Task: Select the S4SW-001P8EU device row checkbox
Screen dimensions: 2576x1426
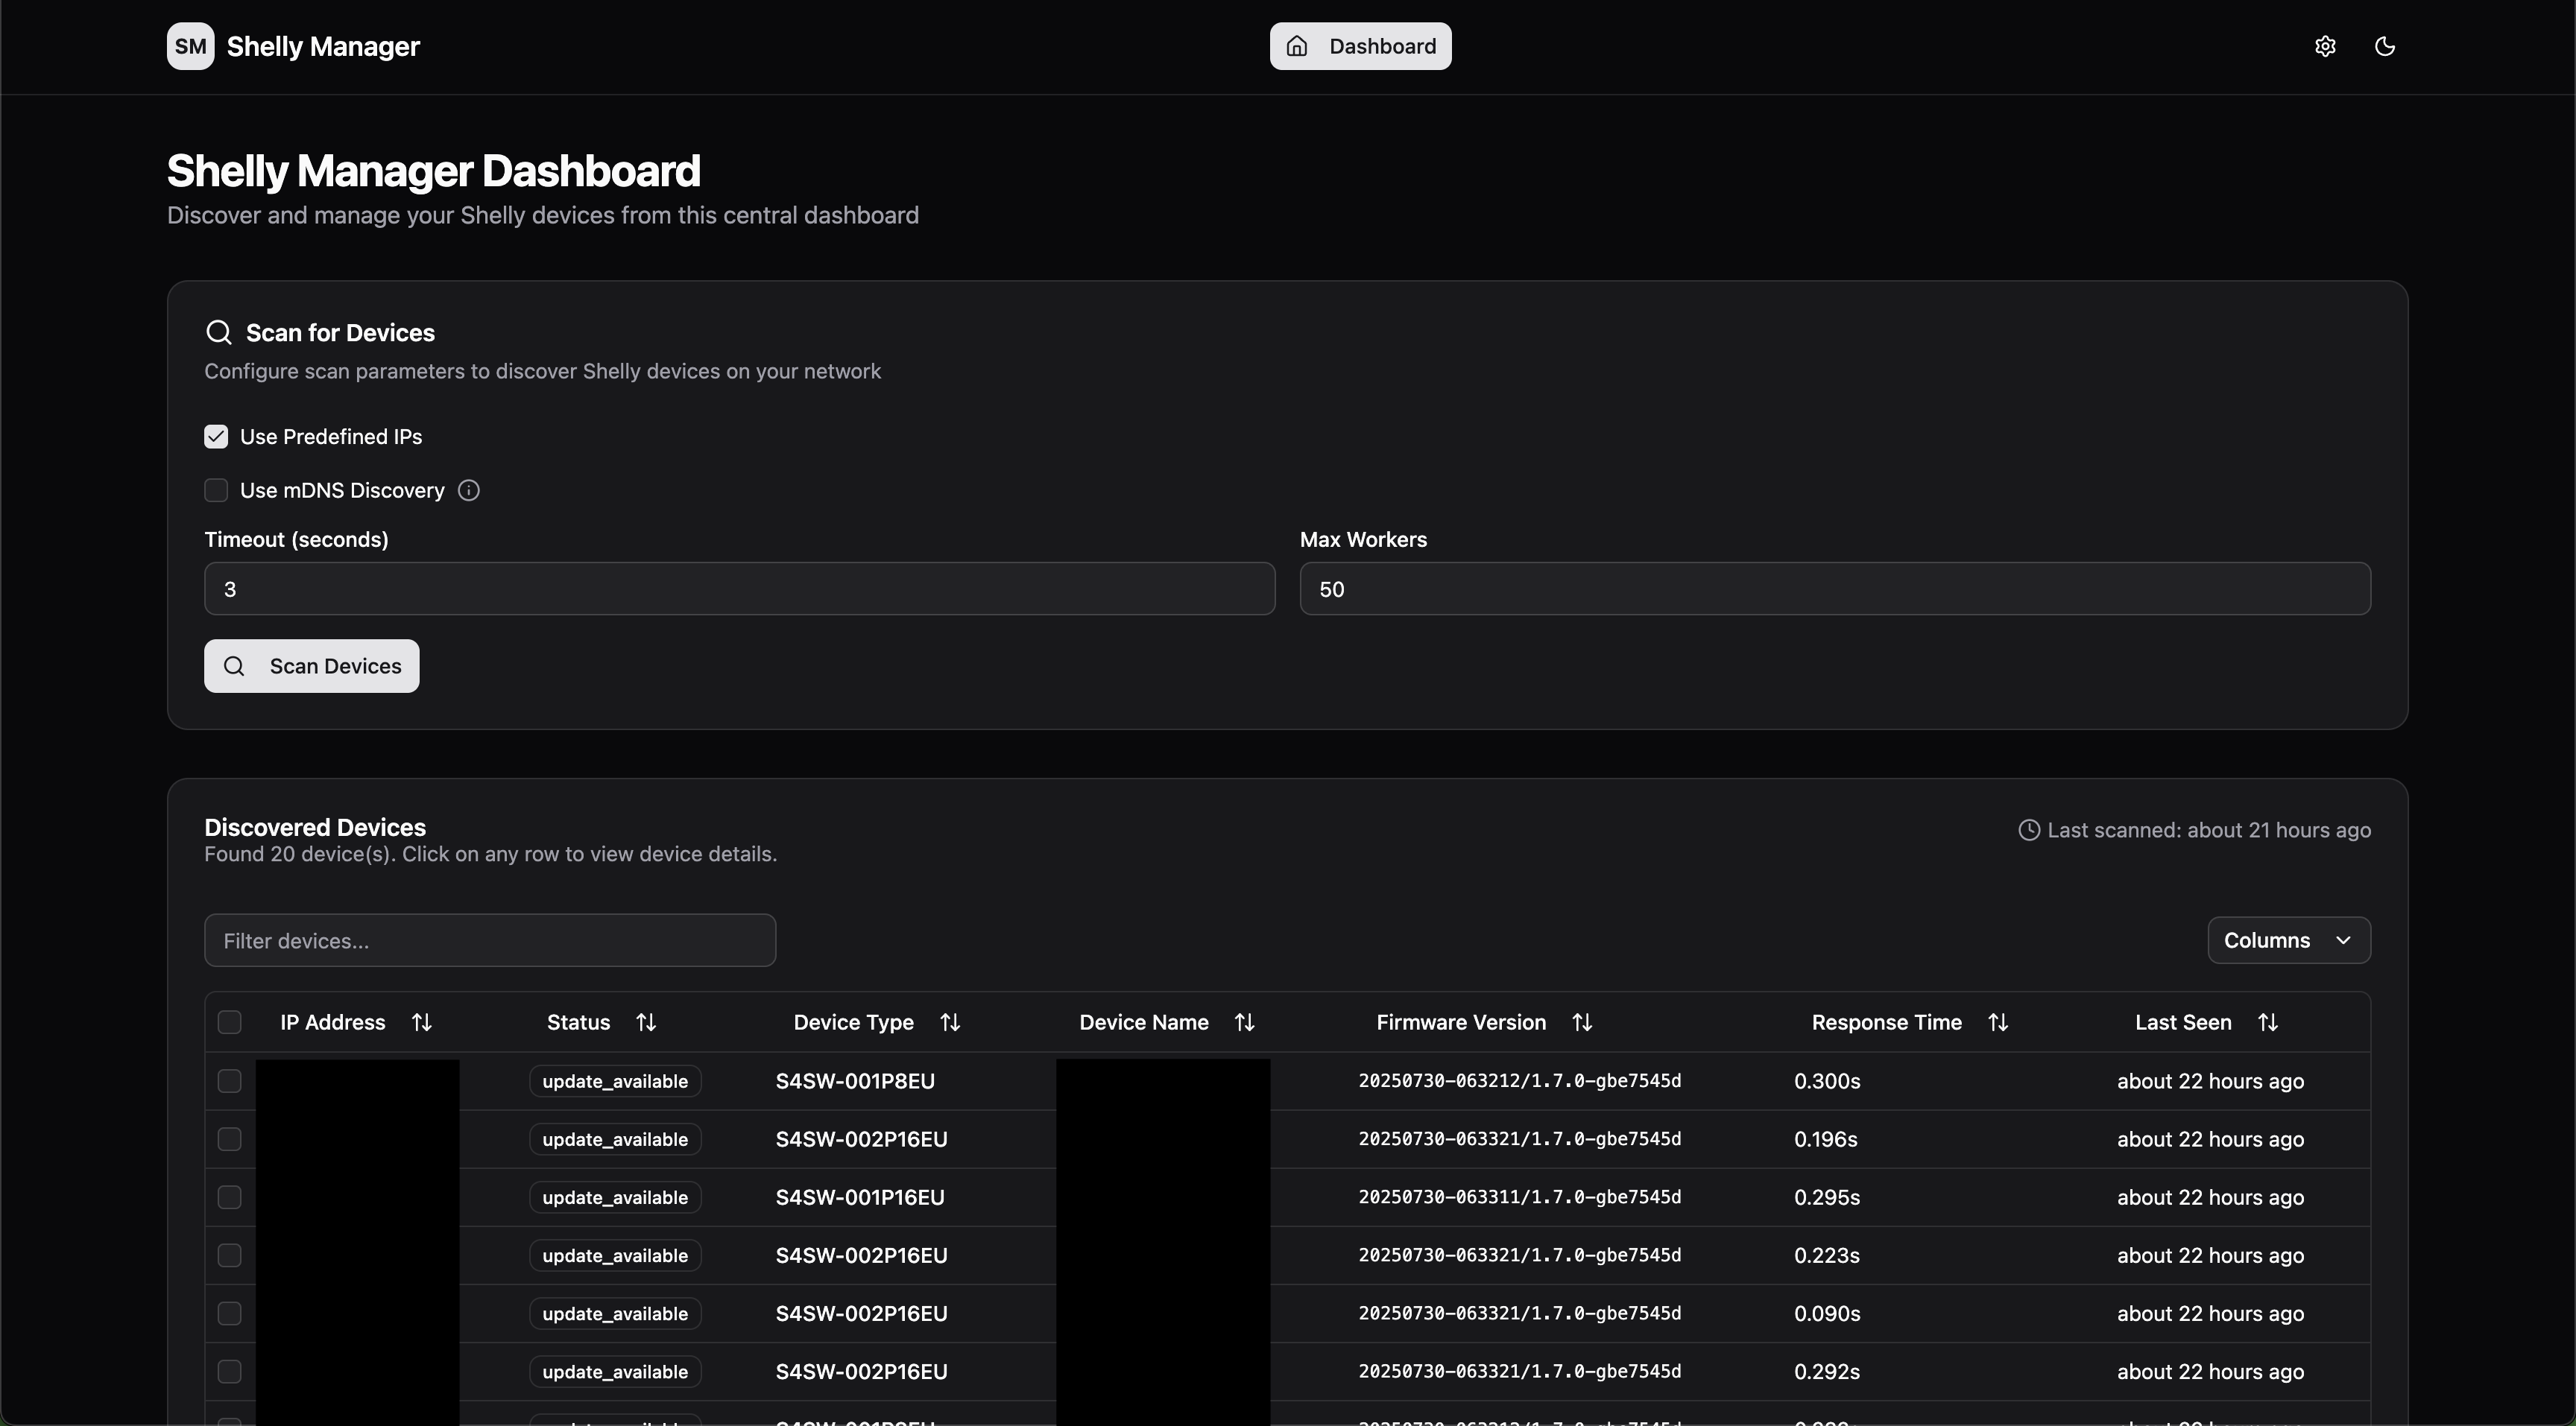Action: coord(230,1081)
